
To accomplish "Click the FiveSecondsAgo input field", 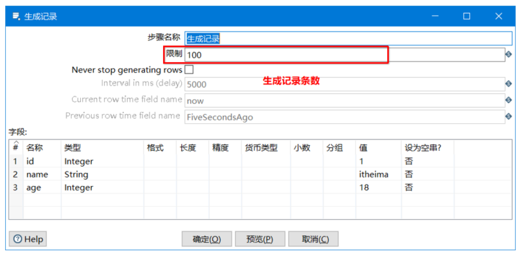I will coord(345,117).
